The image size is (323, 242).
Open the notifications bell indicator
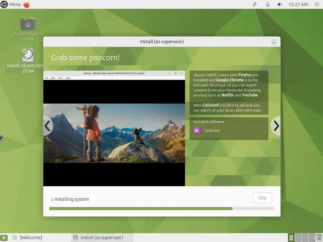tap(267, 4)
